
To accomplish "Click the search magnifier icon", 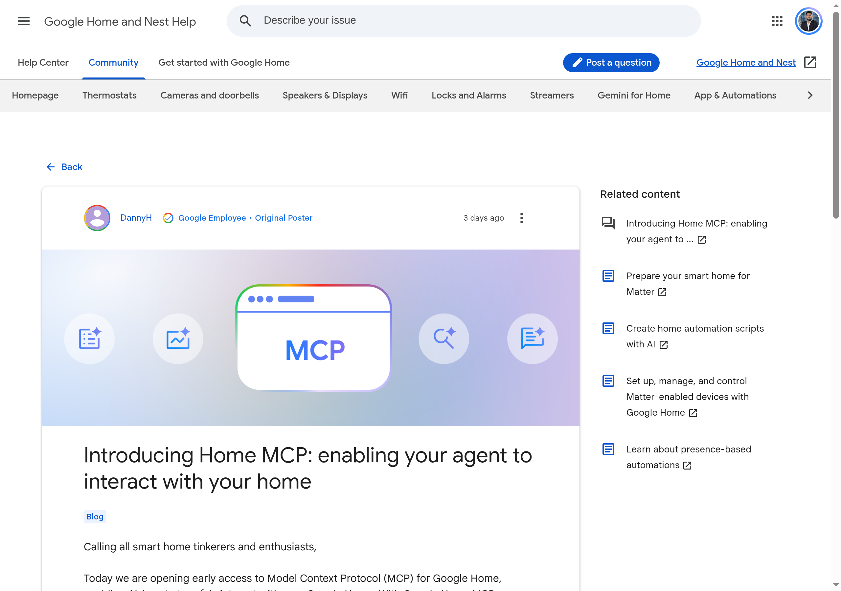I will (x=245, y=21).
